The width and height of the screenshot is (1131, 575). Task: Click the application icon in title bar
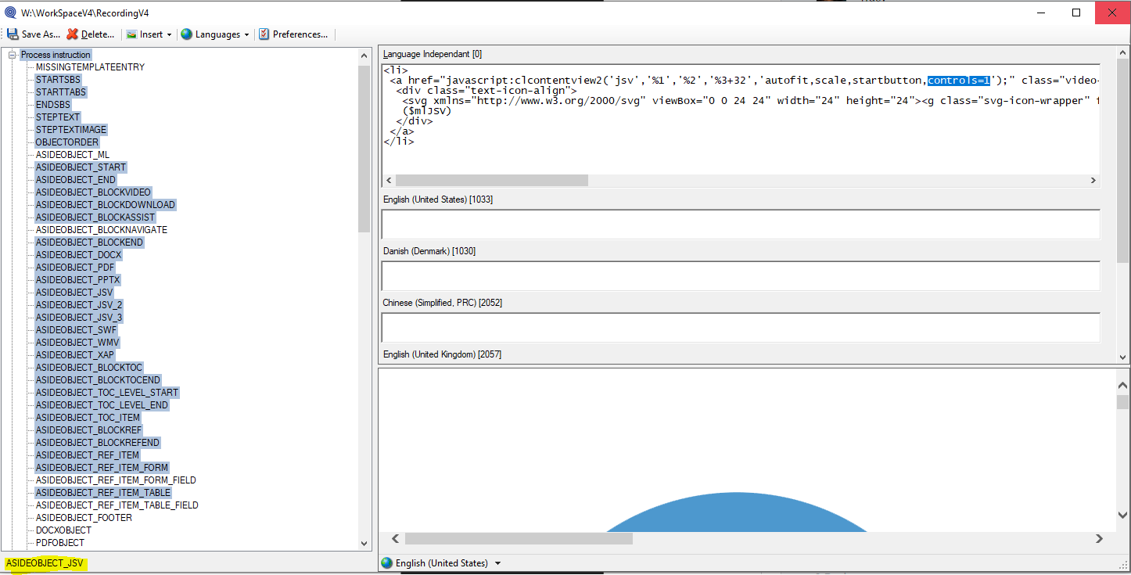click(x=10, y=12)
